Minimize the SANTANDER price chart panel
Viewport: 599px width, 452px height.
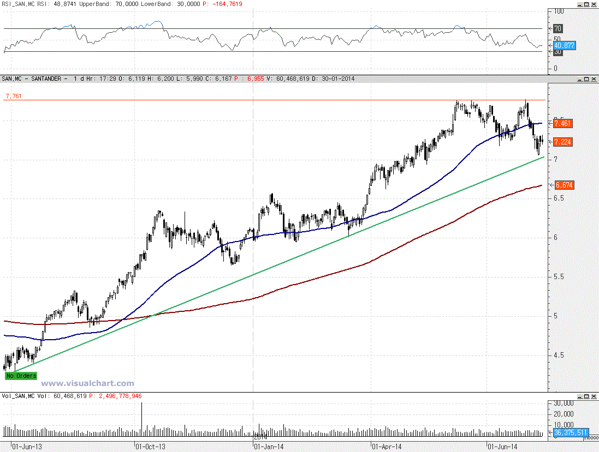click(580, 79)
